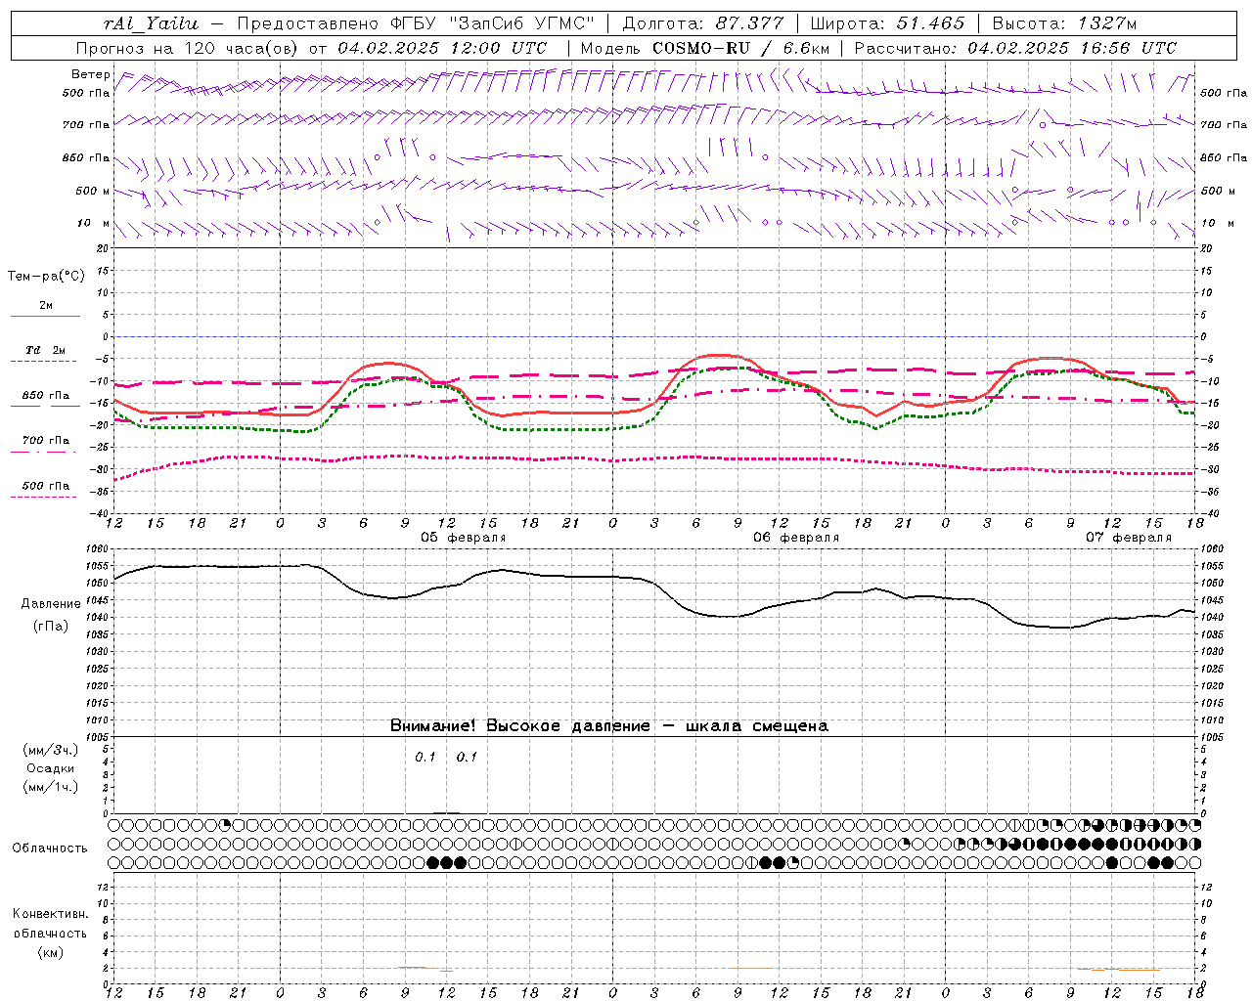Viewport: 1252px width, 1001px height.
Task: Click the 10 м wind level label on left
Action: click(93, 224)
